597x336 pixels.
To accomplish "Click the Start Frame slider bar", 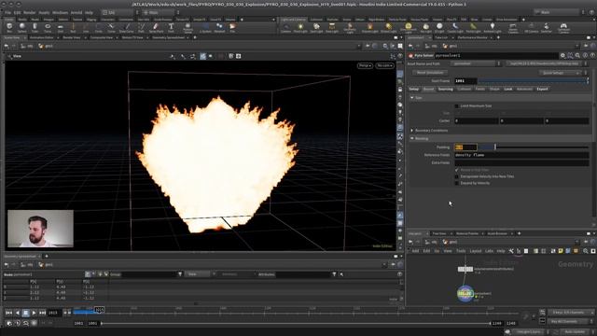I will pos(533,81).
